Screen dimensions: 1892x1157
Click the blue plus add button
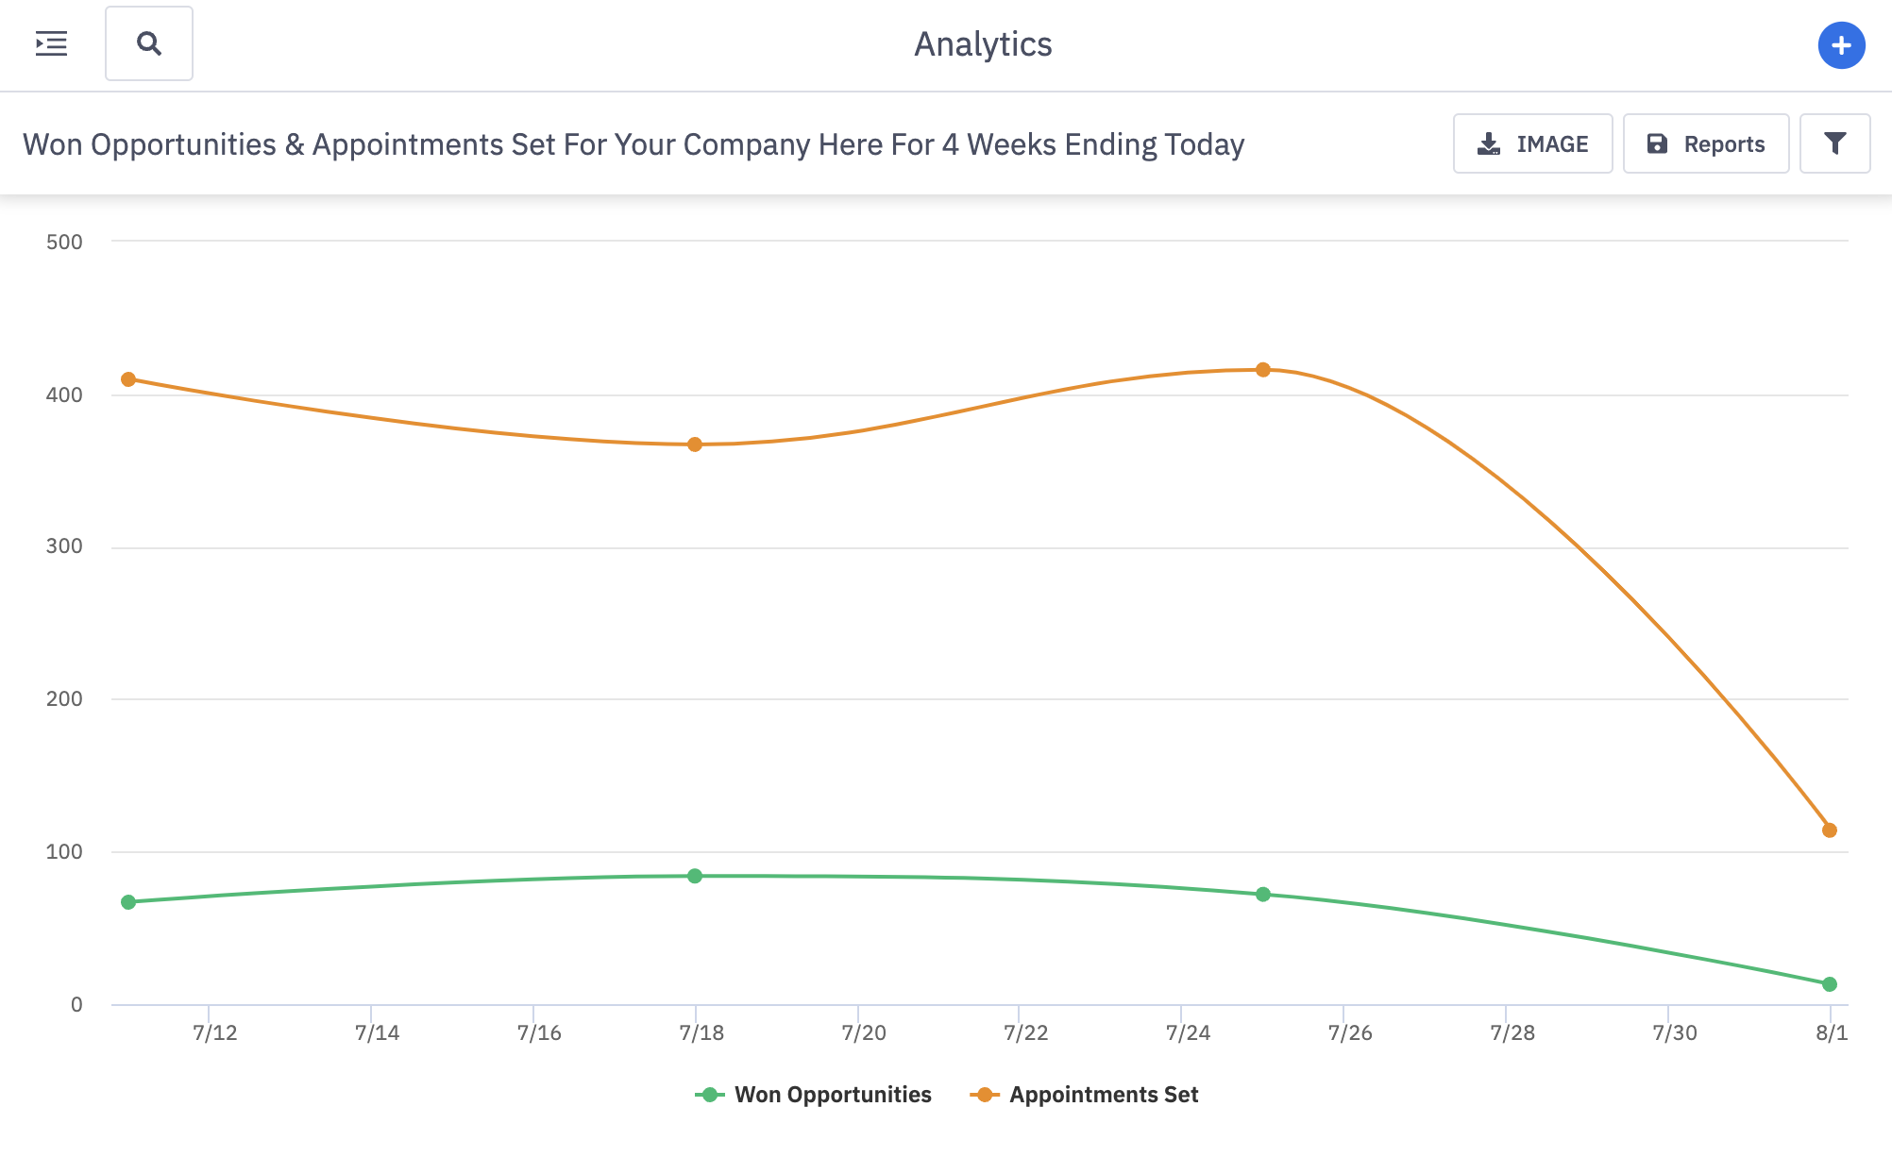pyautogui.click(x=1841, y=45)
